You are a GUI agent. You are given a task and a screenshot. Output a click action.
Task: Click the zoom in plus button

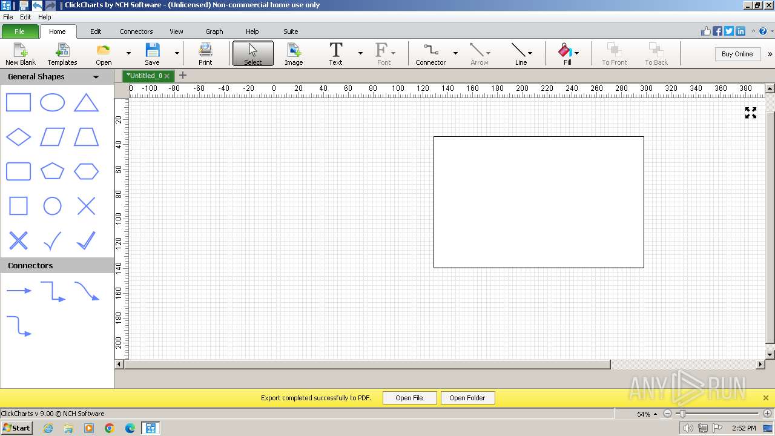click(767, 414)
